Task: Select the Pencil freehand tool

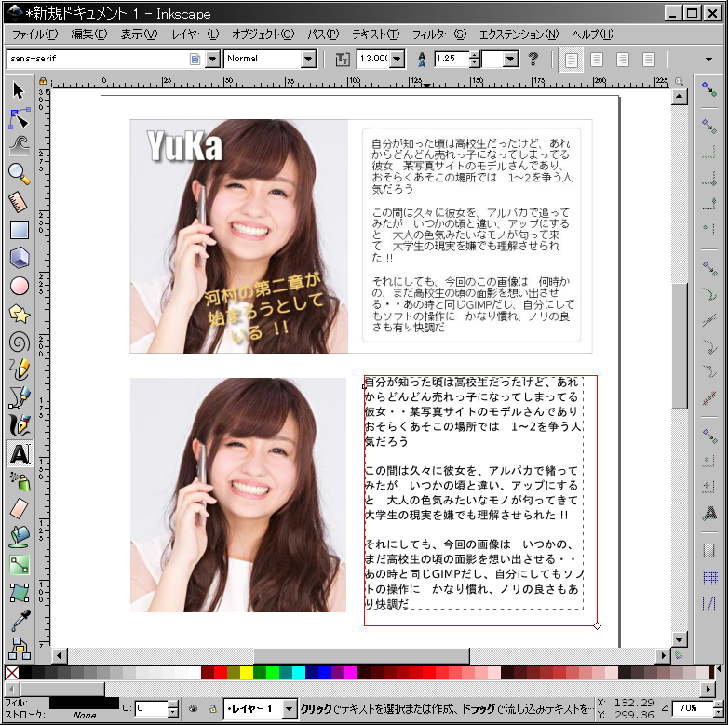Action: [19, 369]
